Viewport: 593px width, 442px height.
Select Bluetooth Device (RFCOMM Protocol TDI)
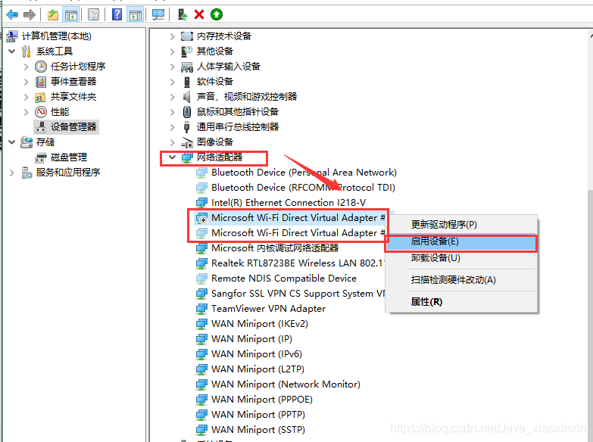303,188
